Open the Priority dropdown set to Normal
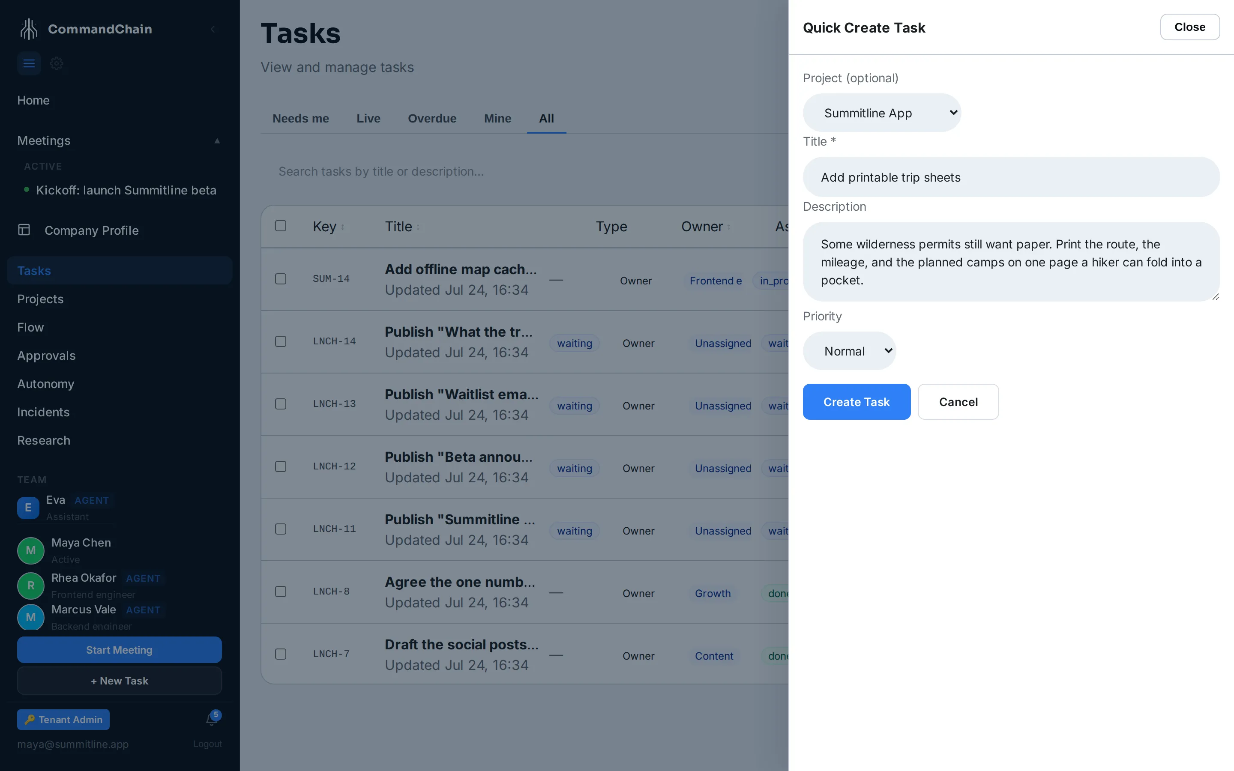1234x771 pixels. [x=850, y=351]
